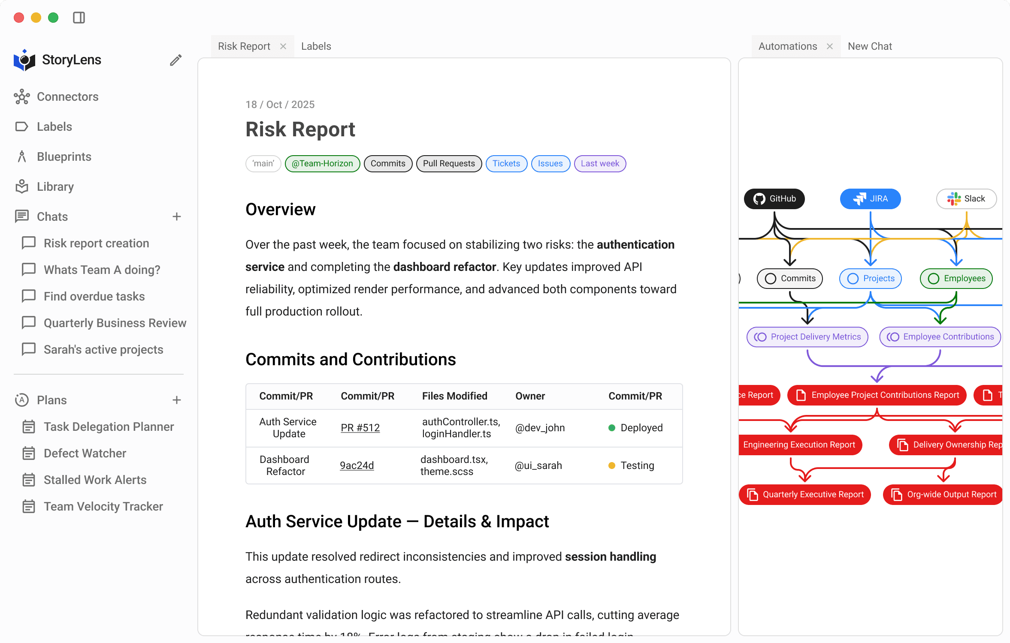Expand the Last week filter tag
Screen dimensions: 1010x643
(599, 164)
